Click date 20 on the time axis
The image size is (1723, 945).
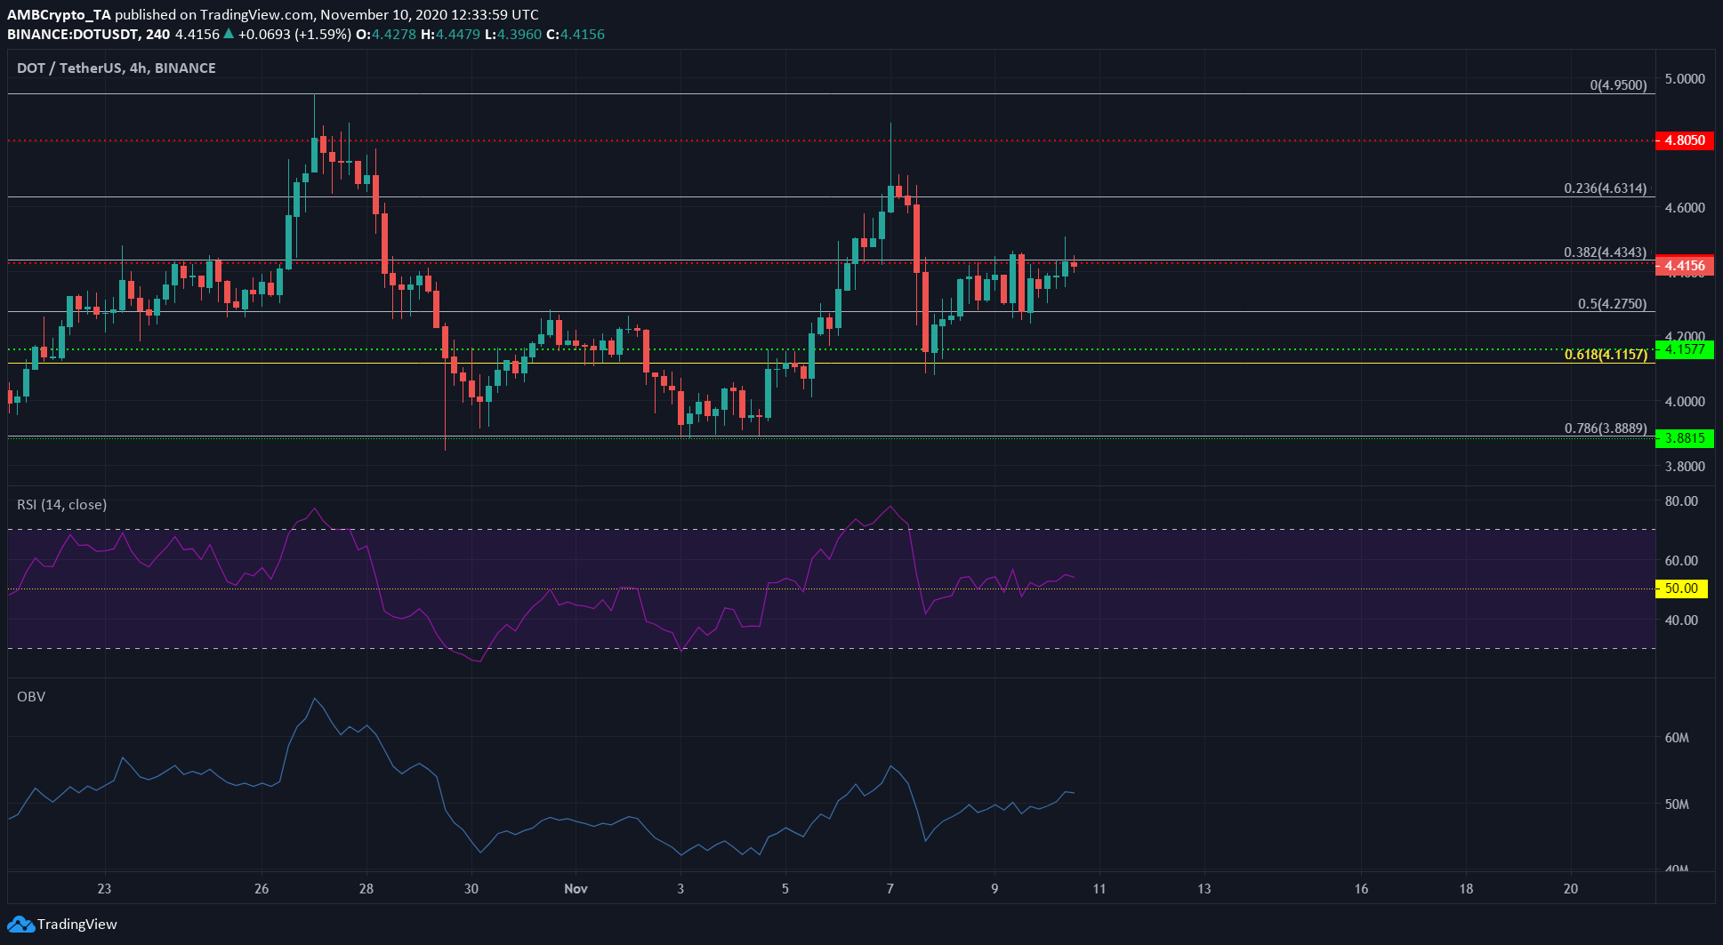[1571, 889]
